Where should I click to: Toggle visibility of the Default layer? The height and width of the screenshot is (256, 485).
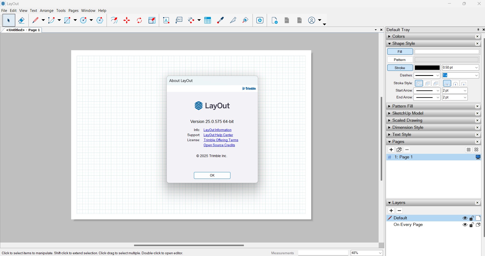coord(465,218)
